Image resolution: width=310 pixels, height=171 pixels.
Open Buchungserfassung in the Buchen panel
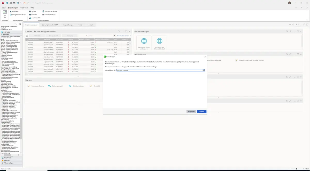[x=36, y=86]
